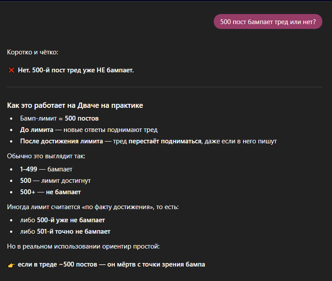Screen dimensions: 332x281
Task: Click the "Коротко и чётко:" text line
Action: [32, 53]
